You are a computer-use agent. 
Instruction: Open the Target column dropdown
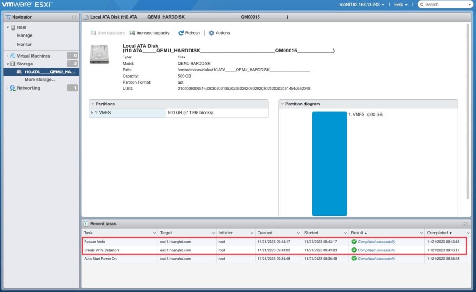[x=213, y=233]
